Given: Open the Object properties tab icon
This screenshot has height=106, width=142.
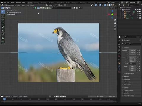Looking at the screenshot, I should coord(119,63).
